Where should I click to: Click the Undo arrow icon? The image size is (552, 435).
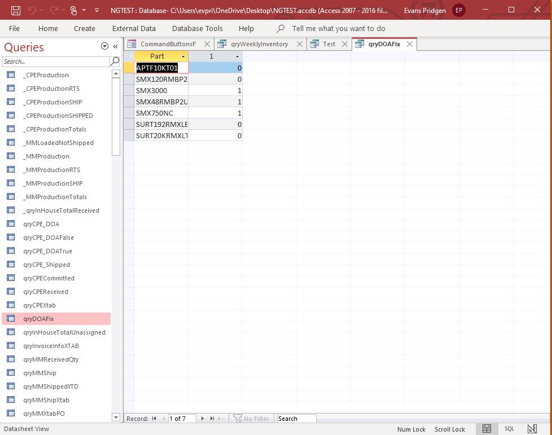(32, 10)
